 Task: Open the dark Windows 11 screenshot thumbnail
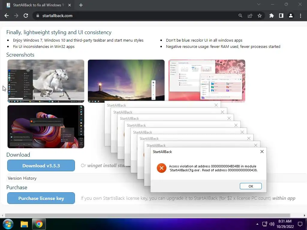pos(46,127)
